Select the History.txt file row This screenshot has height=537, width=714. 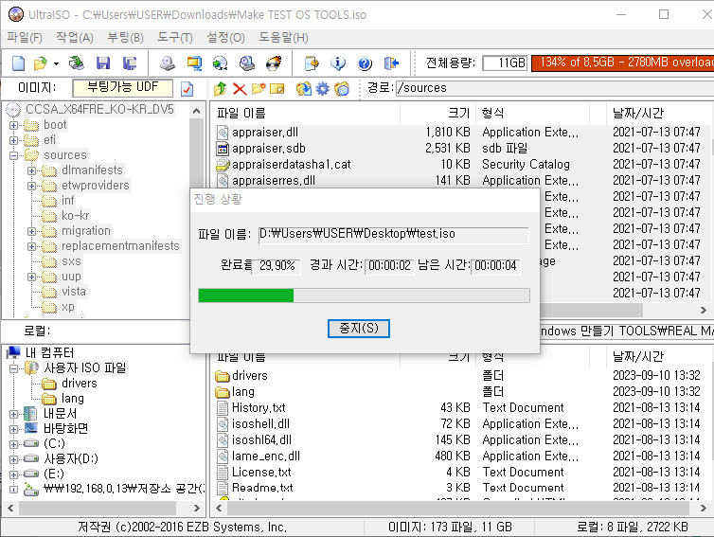pyautogui.click(x=461, y=407)
